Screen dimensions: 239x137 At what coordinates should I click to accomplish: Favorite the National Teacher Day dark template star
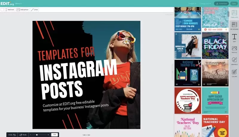point(199,85)
